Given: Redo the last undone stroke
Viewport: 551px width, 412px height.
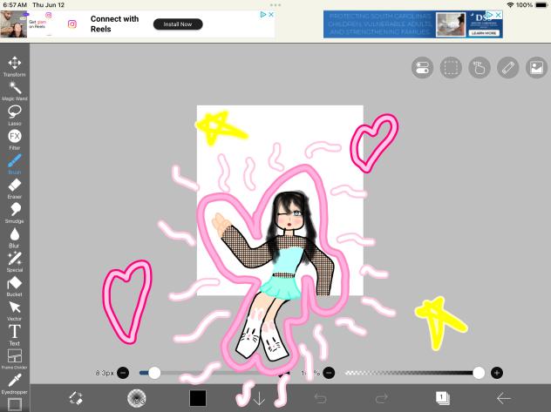Looking at the screenshot, I should click(x=381, y=398).
